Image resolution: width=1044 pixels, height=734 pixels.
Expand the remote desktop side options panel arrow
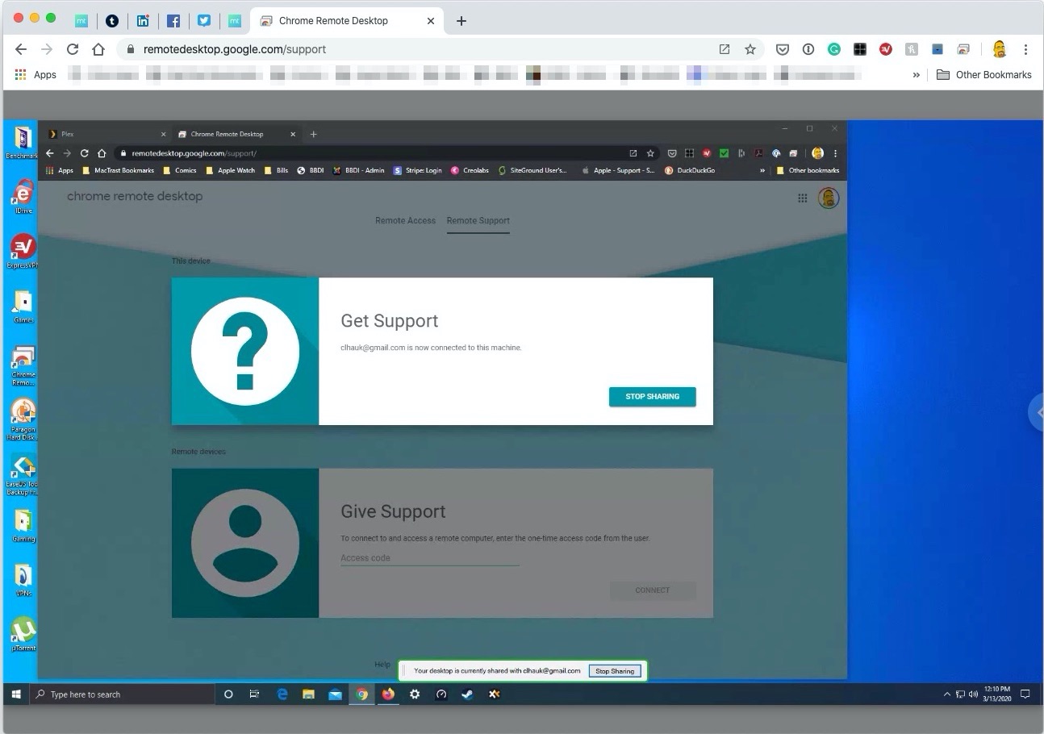[x=1038, y=412]
